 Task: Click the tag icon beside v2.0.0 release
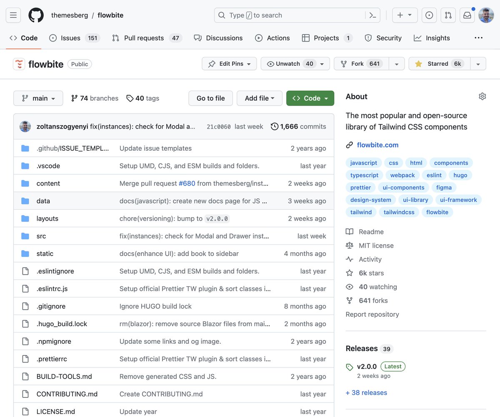click(x=350, y=367)
